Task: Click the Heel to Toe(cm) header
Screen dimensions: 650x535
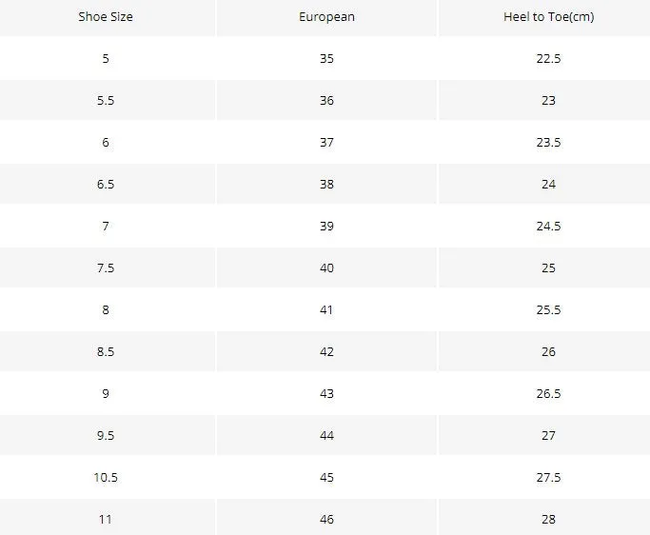Action: (x=548, y=17)
